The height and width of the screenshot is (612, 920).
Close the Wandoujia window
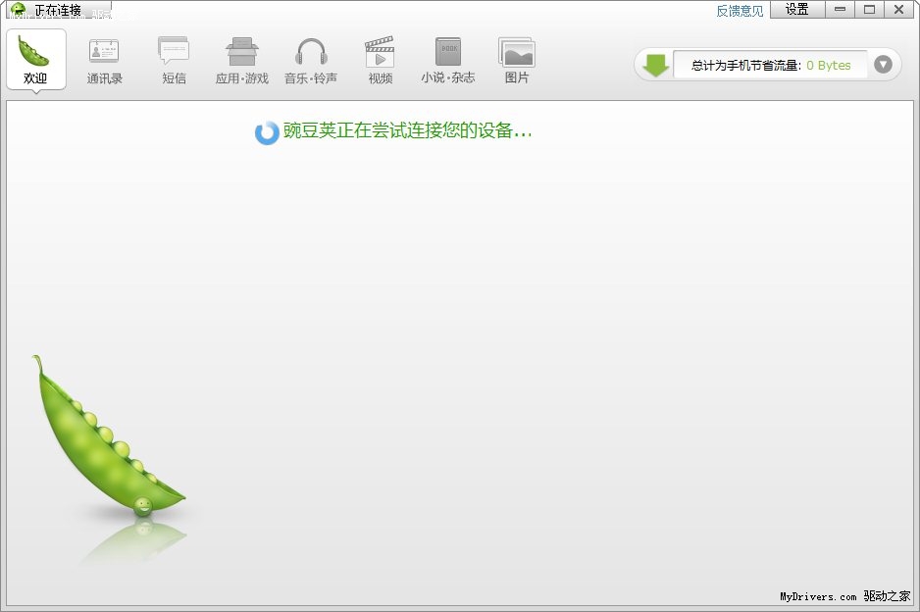pos(898,10)
